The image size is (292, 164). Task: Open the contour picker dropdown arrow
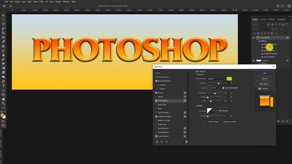pyautogui.click(x=214, y=111)
